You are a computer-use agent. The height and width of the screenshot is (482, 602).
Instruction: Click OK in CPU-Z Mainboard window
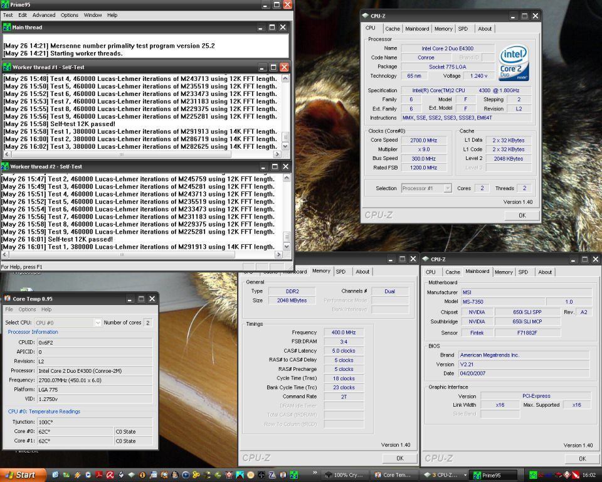tap(583, 459)
